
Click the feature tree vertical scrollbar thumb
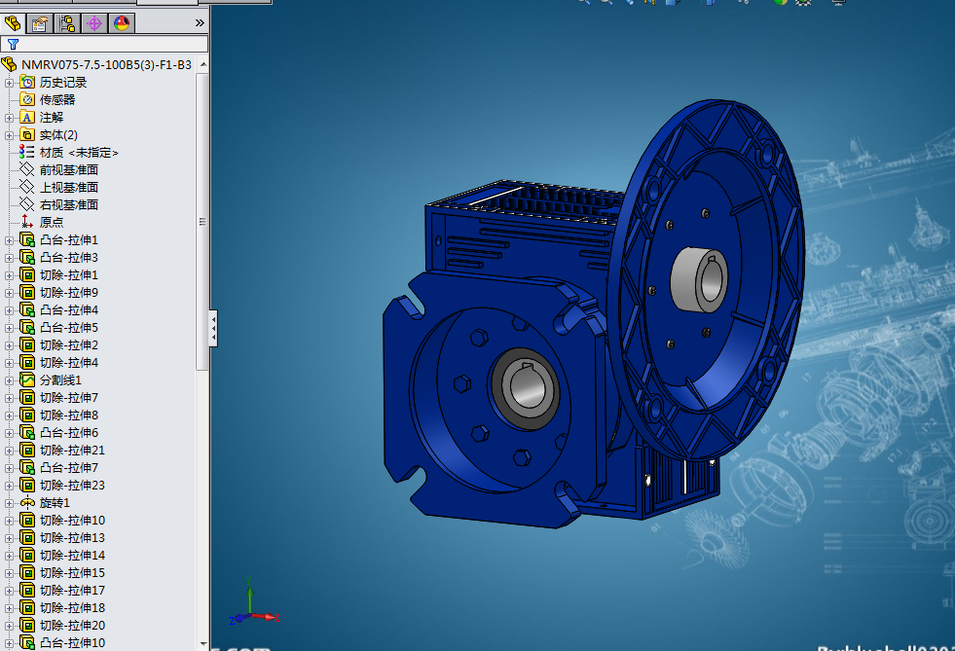point(202,221)
